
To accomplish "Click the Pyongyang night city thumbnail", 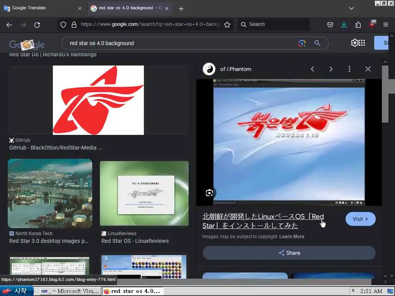I will [50, 193].
